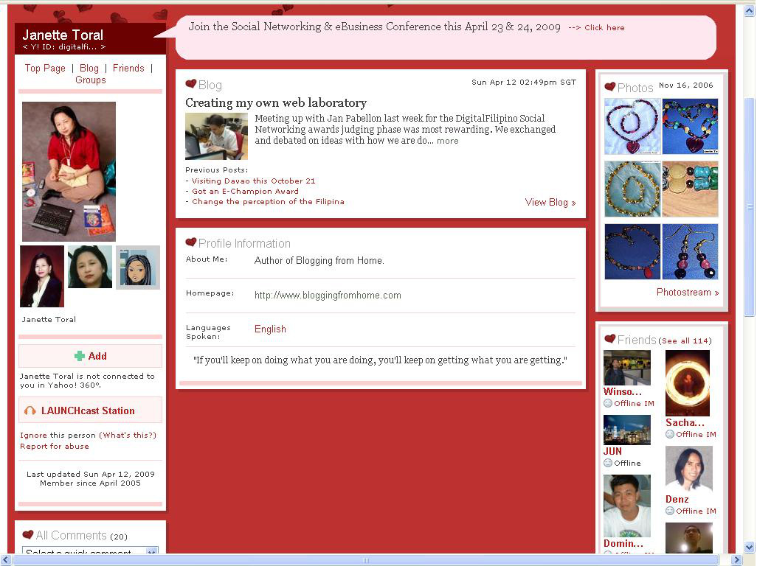The width and height of the screenshot is (757, 566).
Task: Open the Groups section from the navigation
Action: (90, 80)
